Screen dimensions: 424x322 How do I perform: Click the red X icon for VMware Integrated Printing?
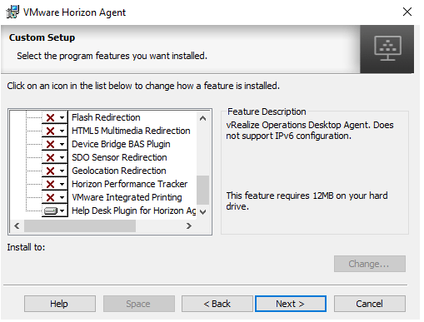[50, 197]
